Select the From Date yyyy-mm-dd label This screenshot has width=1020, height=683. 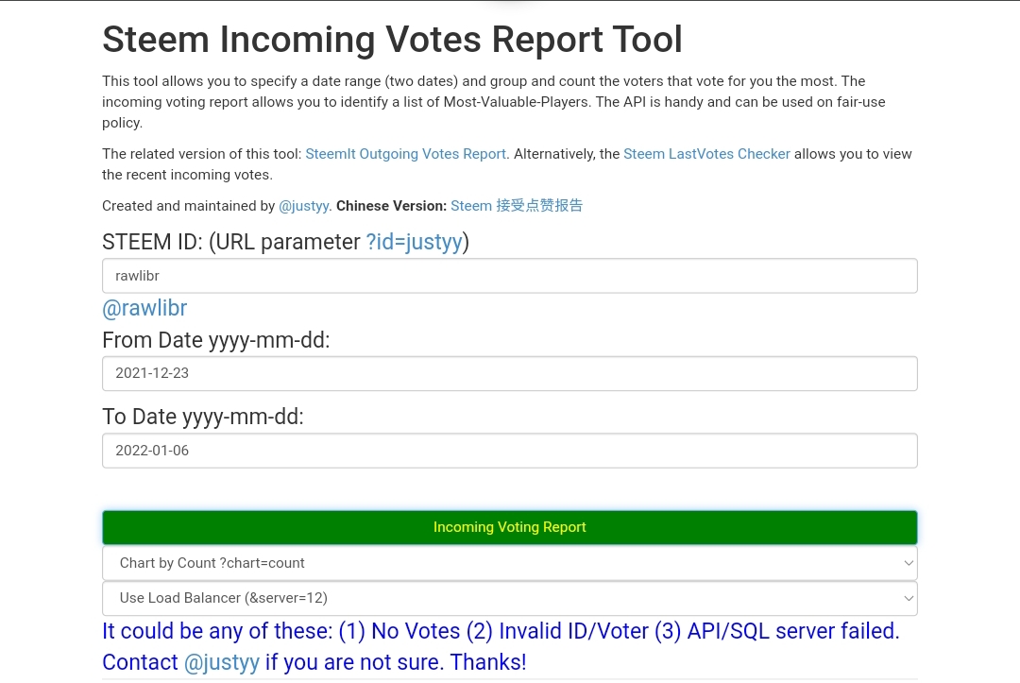216,340
